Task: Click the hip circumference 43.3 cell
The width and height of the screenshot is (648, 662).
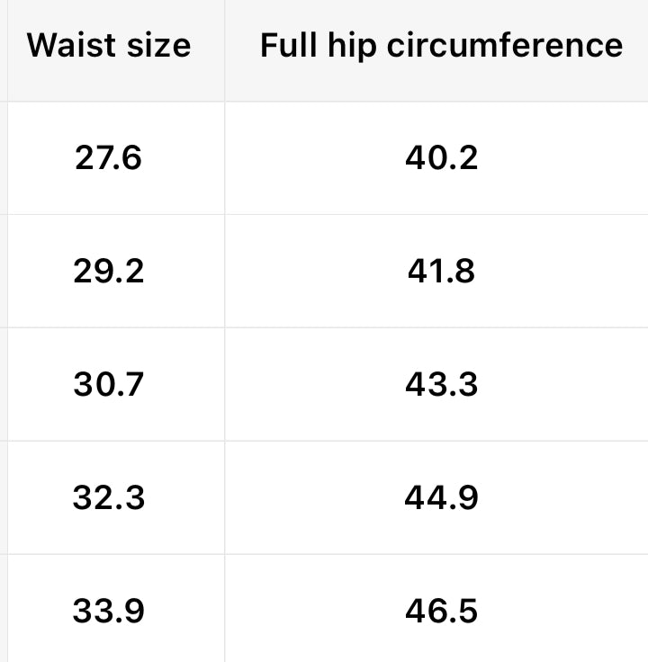Action: tap(441, 385)
